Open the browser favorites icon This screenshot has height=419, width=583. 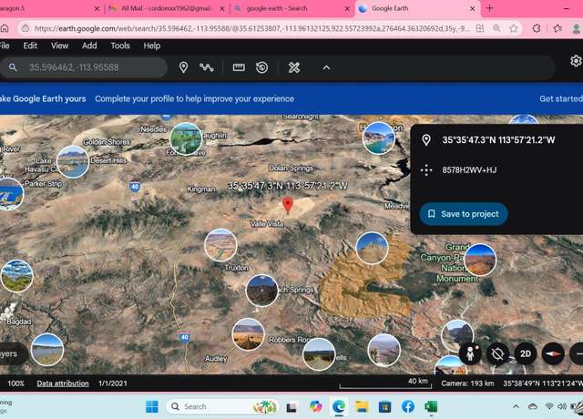click(x=557, y=28)
